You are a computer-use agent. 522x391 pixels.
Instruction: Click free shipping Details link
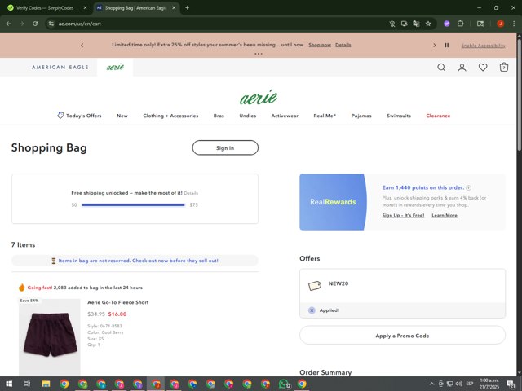[x=191, y=193]
